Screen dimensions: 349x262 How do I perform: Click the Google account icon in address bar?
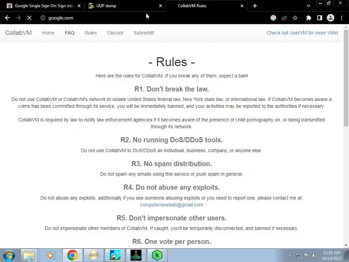click(x=273, y=18)
